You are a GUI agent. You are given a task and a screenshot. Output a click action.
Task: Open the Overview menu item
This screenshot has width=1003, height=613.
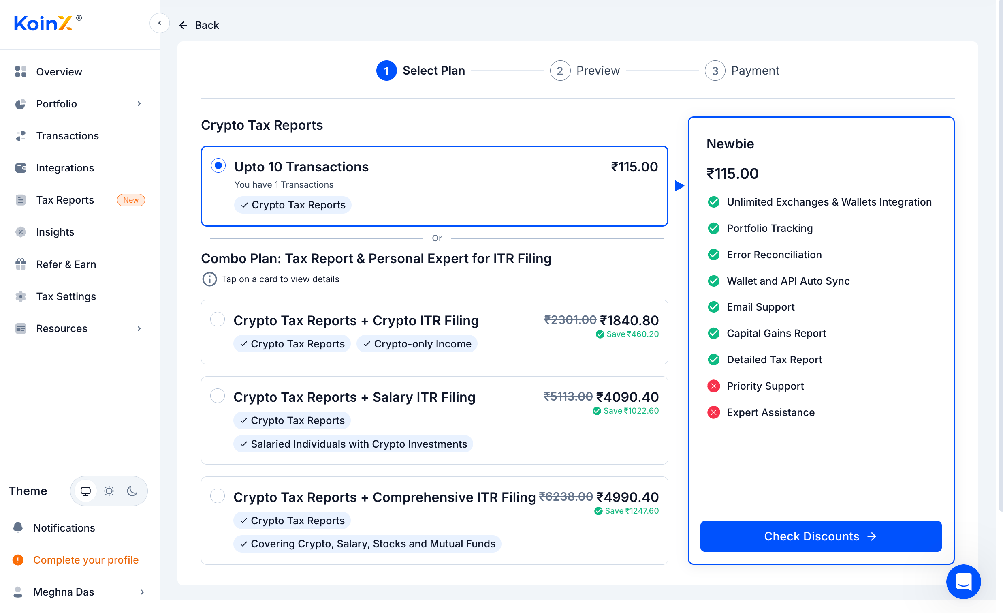[x=59, y=72]
